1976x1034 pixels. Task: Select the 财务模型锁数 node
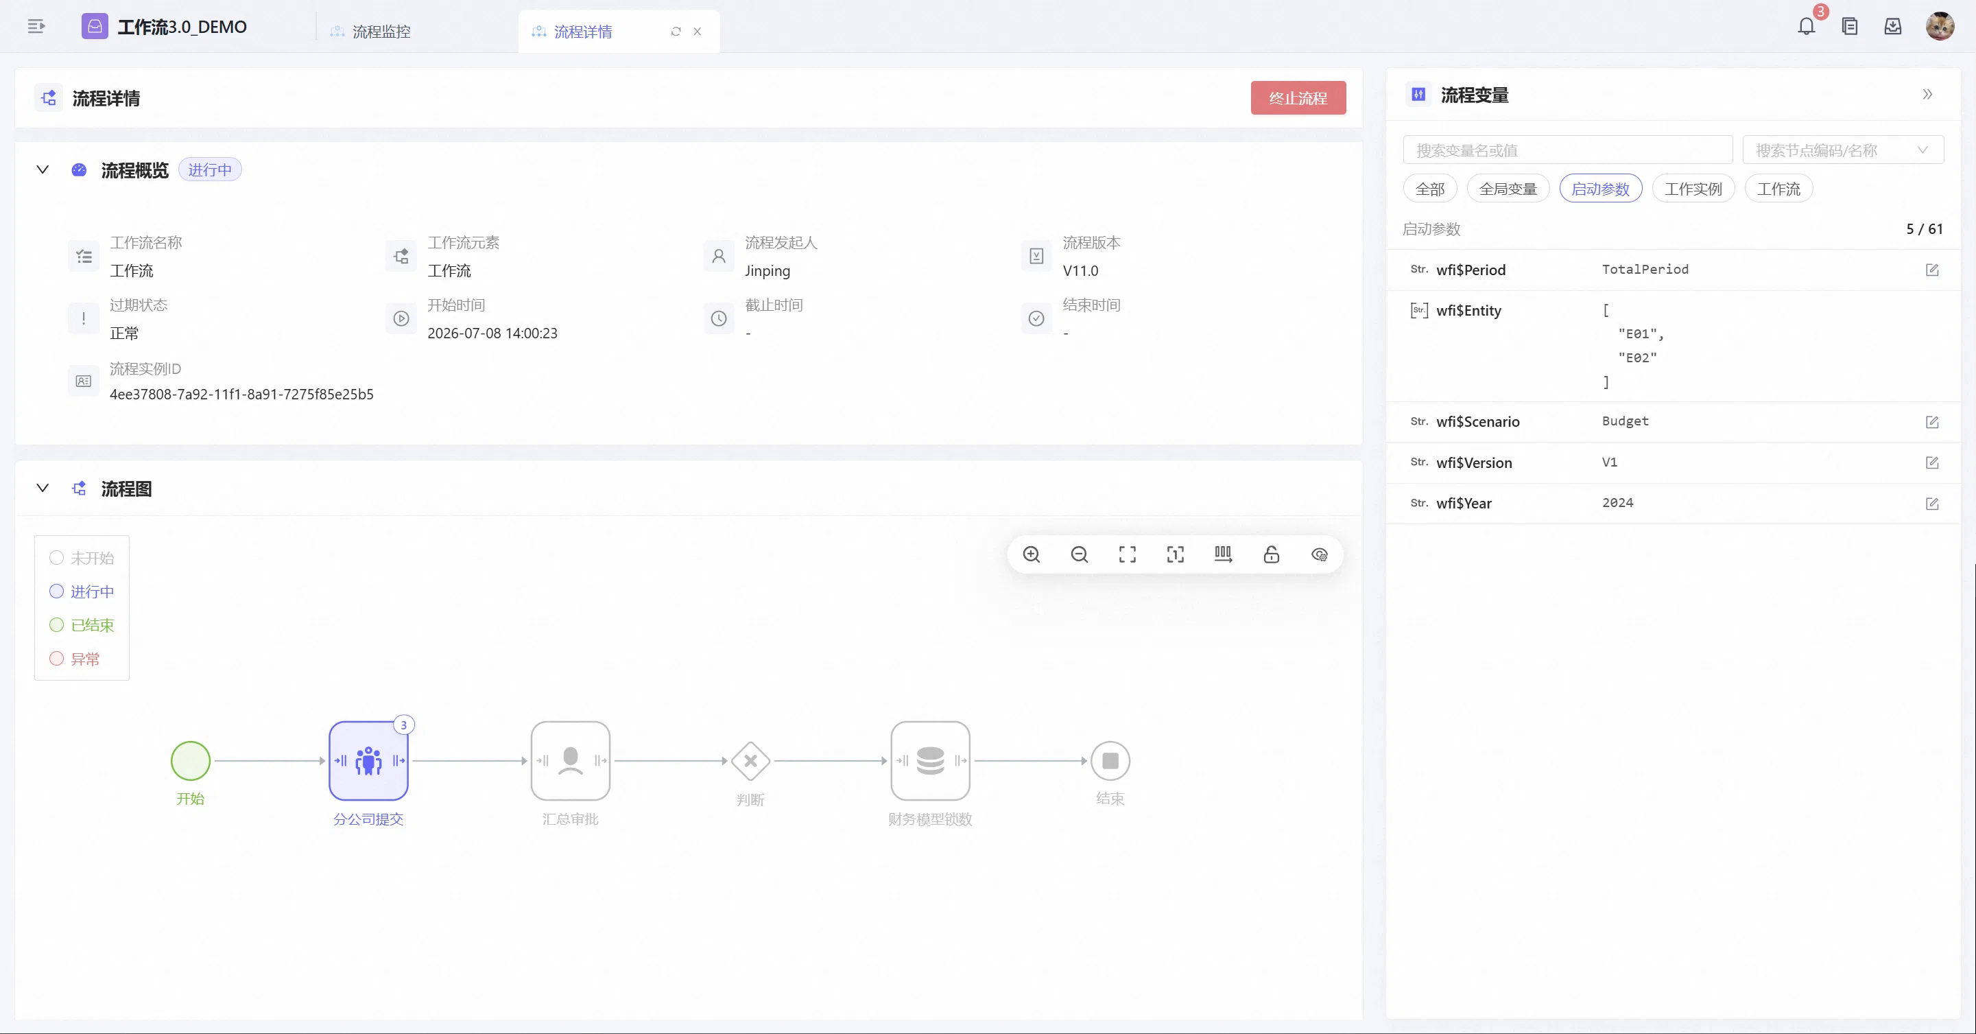point(930,761)
